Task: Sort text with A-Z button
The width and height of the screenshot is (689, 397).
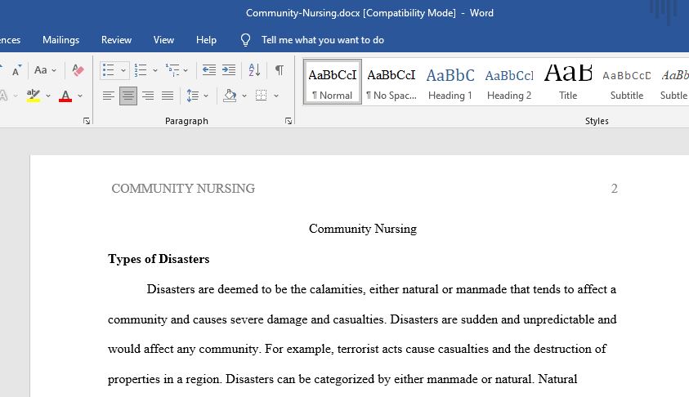Action: (254, 70)
